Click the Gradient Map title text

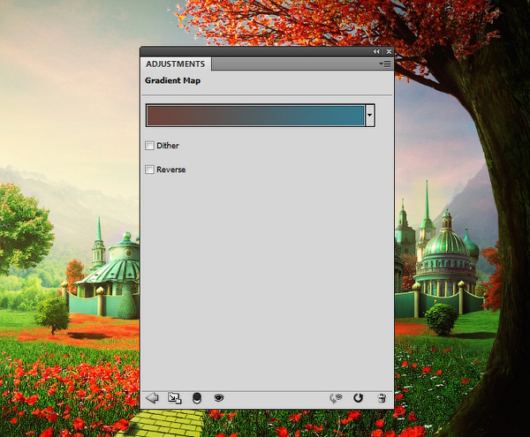click(x=173, y=80)
